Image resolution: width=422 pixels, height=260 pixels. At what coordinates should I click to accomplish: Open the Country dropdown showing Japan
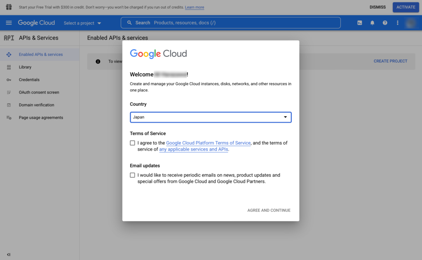pyautogui.click(x=211, y=117)
